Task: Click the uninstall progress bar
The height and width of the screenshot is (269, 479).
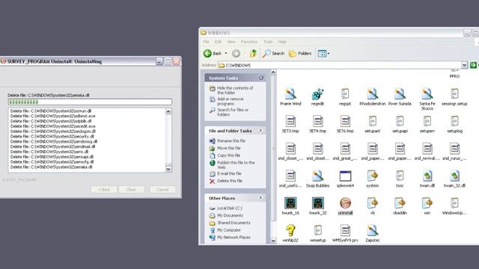Action: [90, 102]
